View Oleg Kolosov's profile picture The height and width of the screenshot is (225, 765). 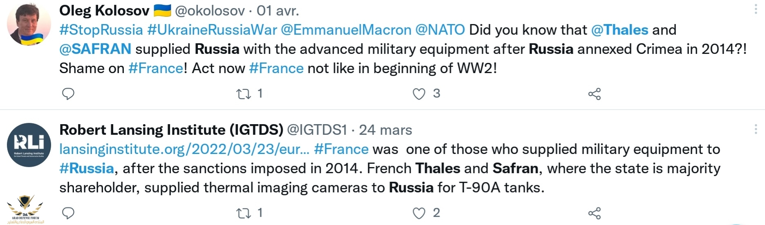click(29, 24)
